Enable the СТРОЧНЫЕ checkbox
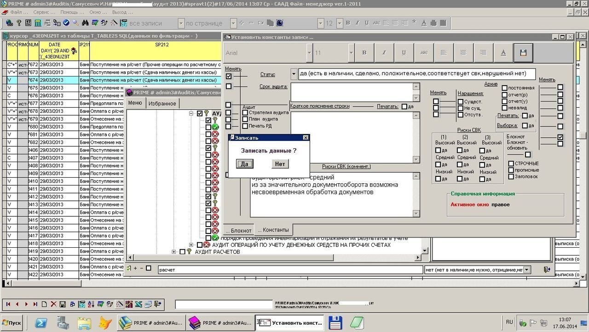Image resolution: width=589 pixels, height=332 pixels. point(511,163)
